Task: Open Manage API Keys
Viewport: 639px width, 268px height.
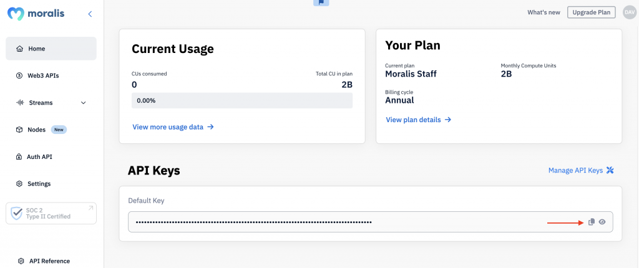Action: tap(581, 170)
